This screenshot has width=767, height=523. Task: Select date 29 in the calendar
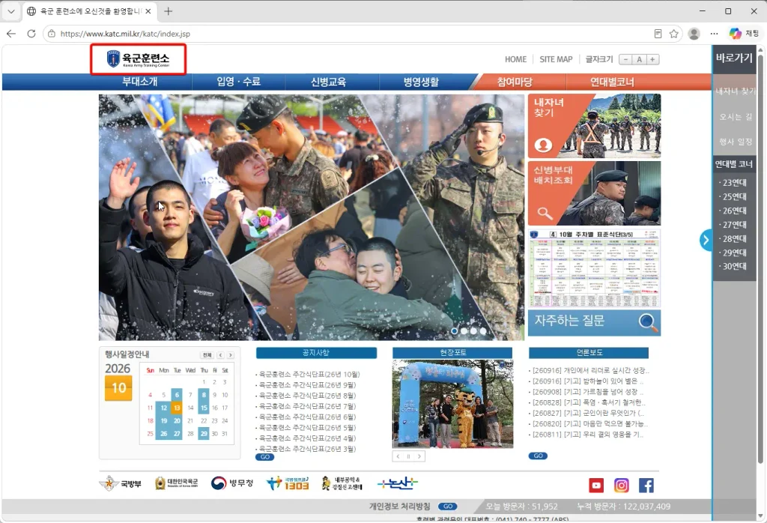tap(204, 434)
